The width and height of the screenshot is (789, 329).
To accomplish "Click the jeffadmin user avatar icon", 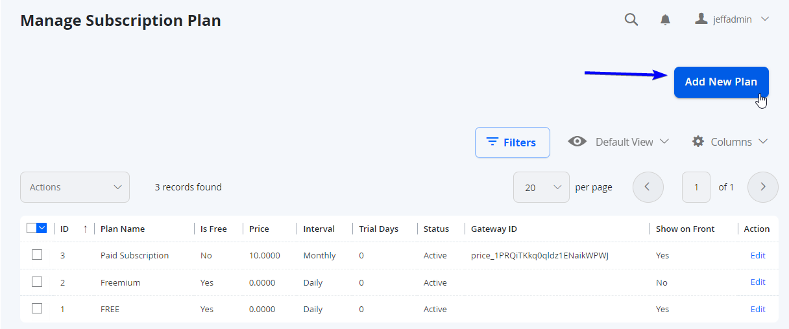I will pos(701,19).
